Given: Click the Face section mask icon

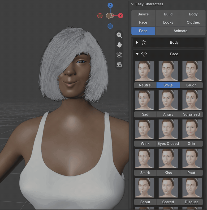Looking at the screenshot, I should 144,54.
